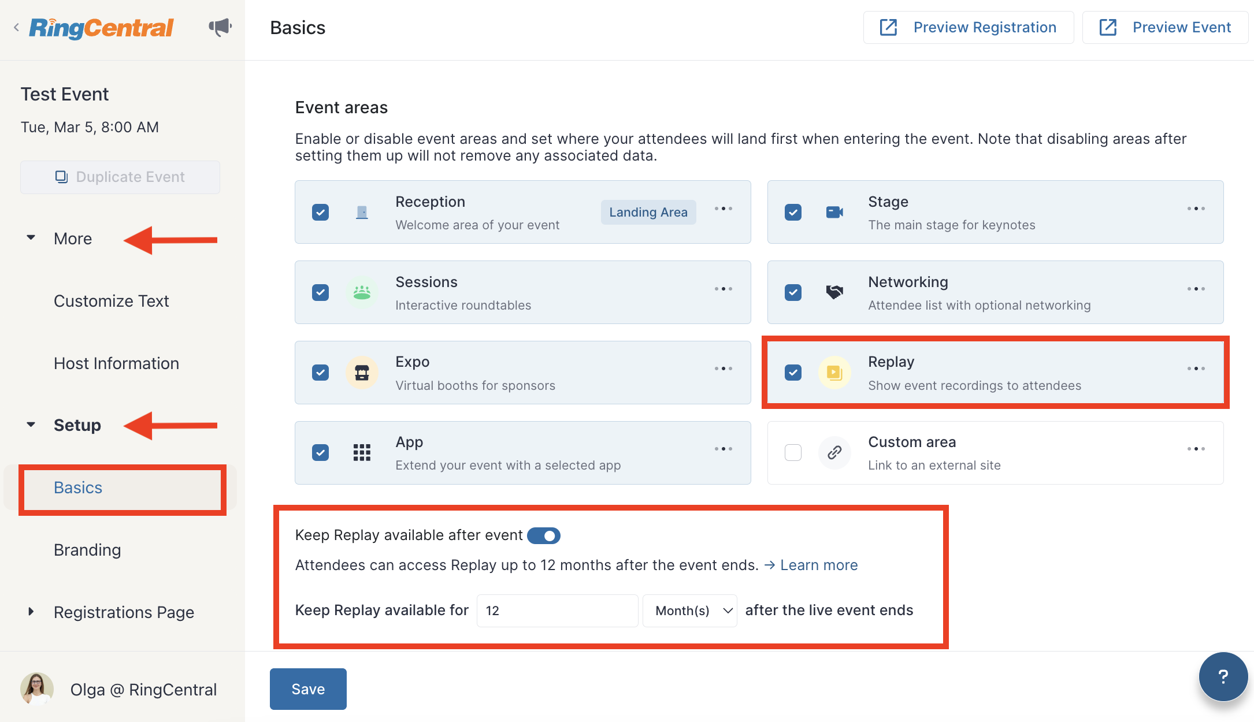The height and width of the screenshot is (722, 1254).
Task: Click the back arrow beside RingCentral logo
Action: [x=17, y=27]
